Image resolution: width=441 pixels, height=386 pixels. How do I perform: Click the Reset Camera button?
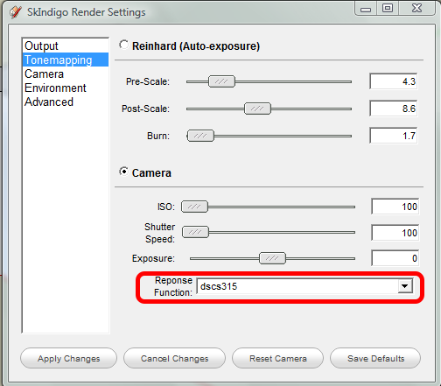278,358
